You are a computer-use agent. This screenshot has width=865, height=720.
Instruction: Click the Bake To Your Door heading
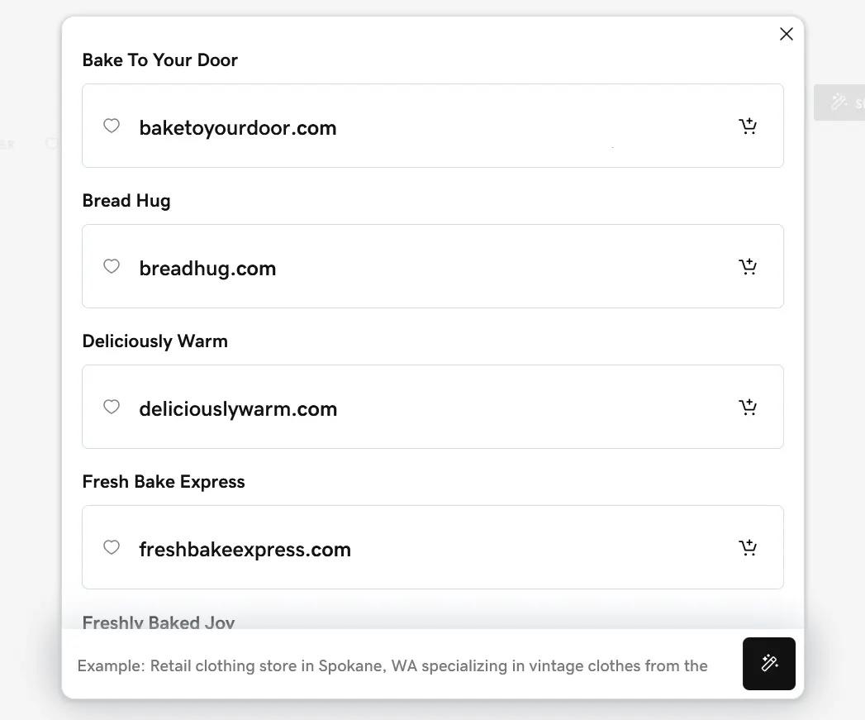[x=160, y=60]
